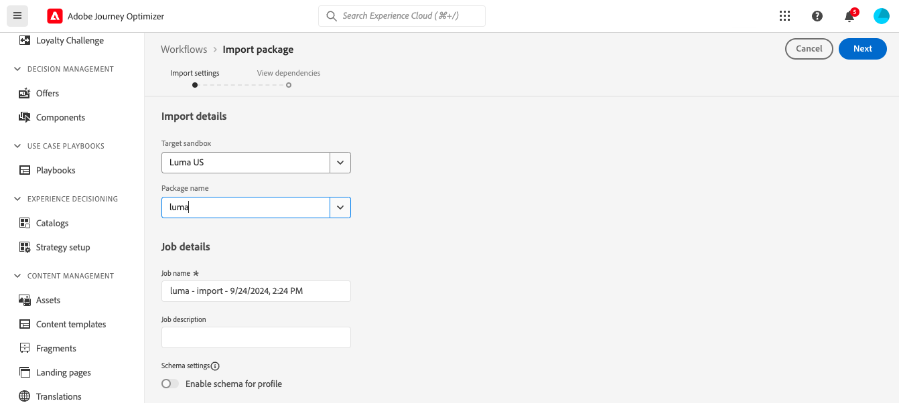Open Landing pages in the sidebar
899x403 pixels.
coord(63,372)
